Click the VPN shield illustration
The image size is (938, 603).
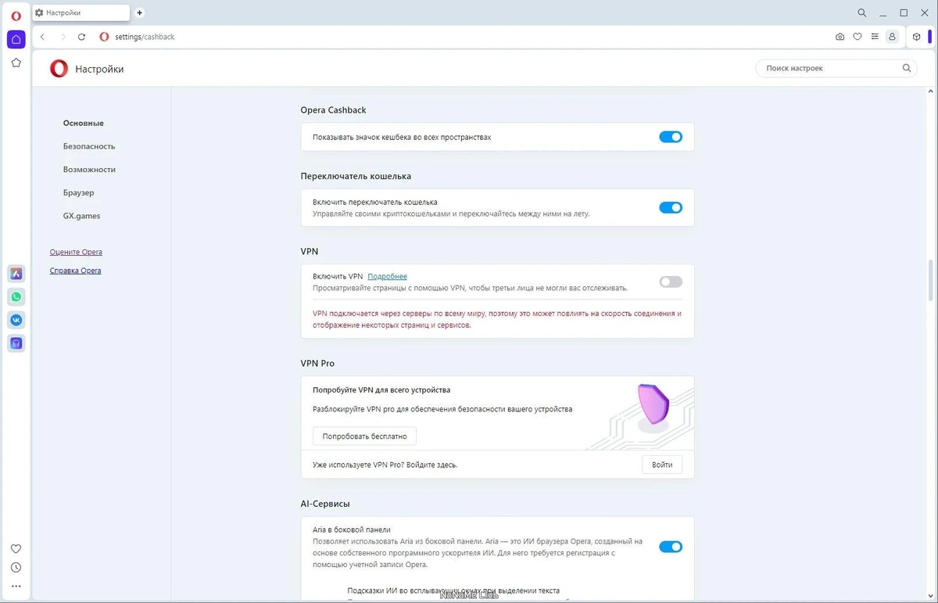pos(652,407)
